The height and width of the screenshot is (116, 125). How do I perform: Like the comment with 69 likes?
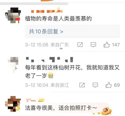tap(108, 85)
